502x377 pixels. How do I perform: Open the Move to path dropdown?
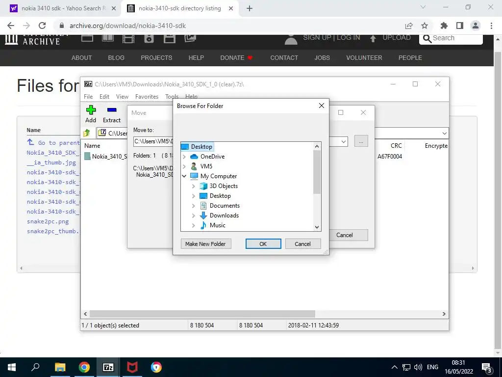[344, 141]
